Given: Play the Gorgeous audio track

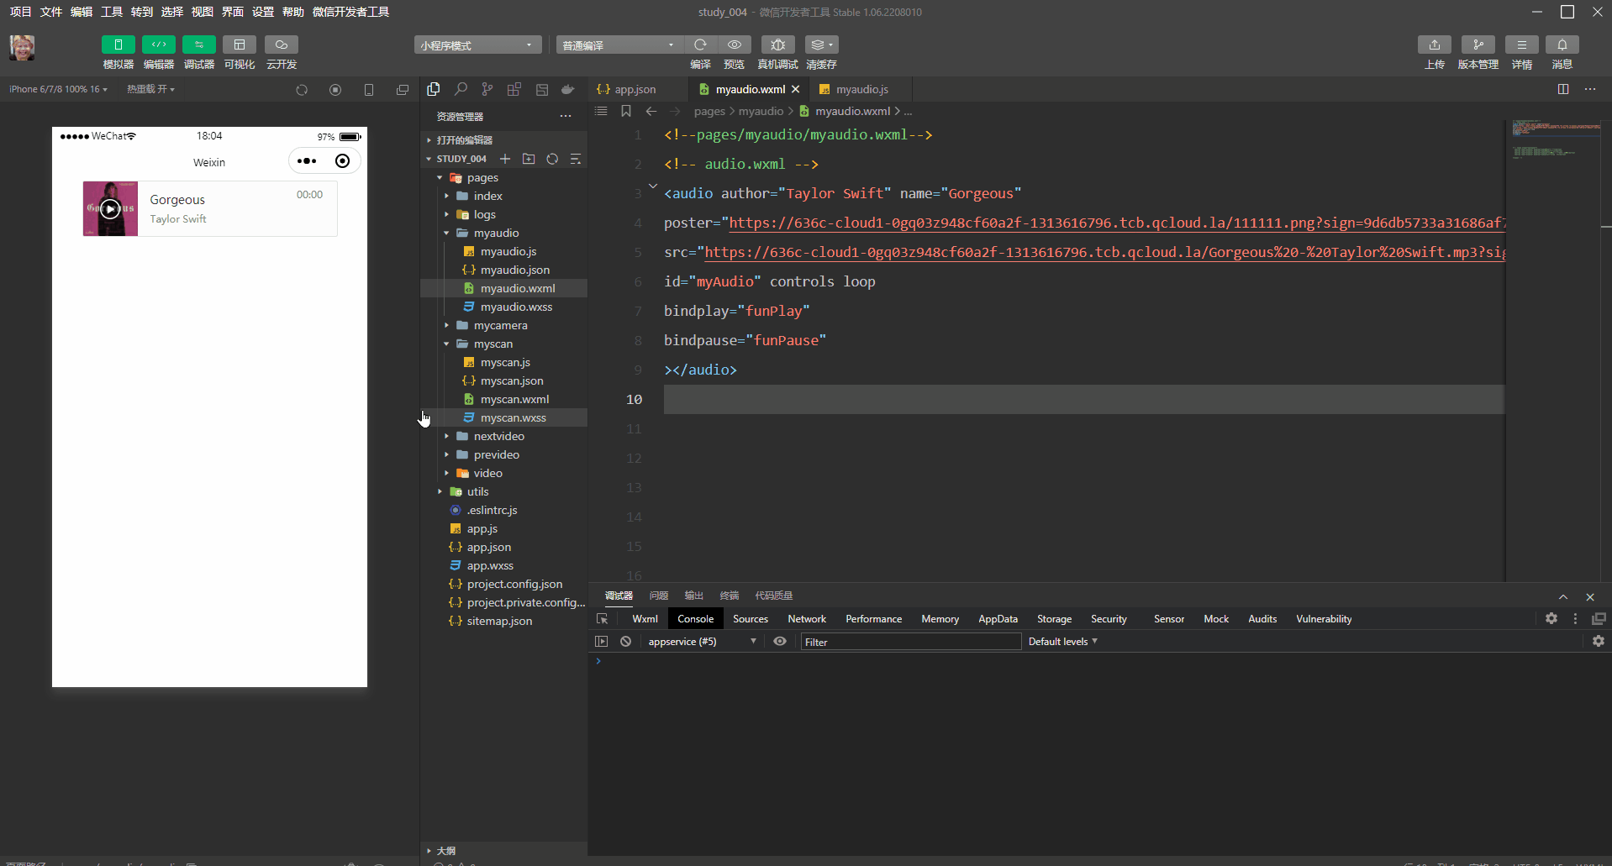Looking at the screenshot, I should (x=110, y=209).
